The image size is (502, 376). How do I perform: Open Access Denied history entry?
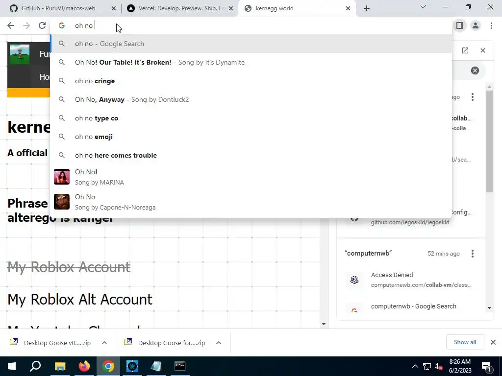coord(411,280)
